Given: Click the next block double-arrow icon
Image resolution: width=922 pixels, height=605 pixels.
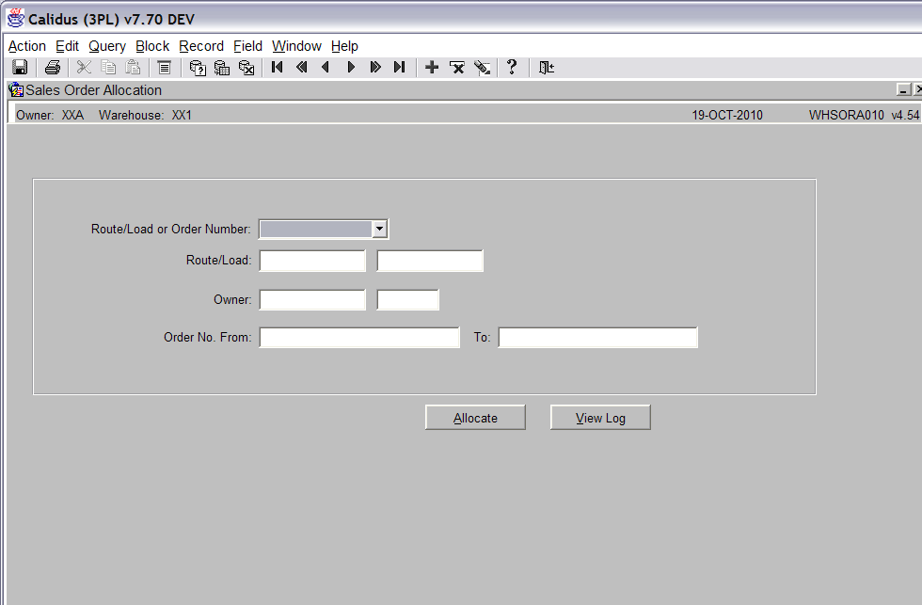Looking at the screenshot, I should pos(375,67).
